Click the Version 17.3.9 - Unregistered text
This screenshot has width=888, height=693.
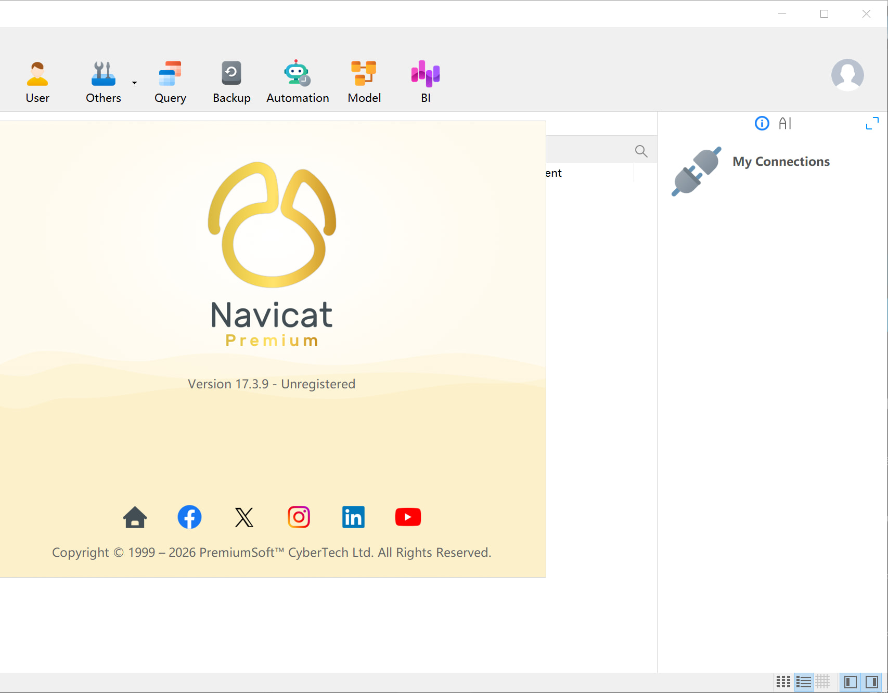272,384
